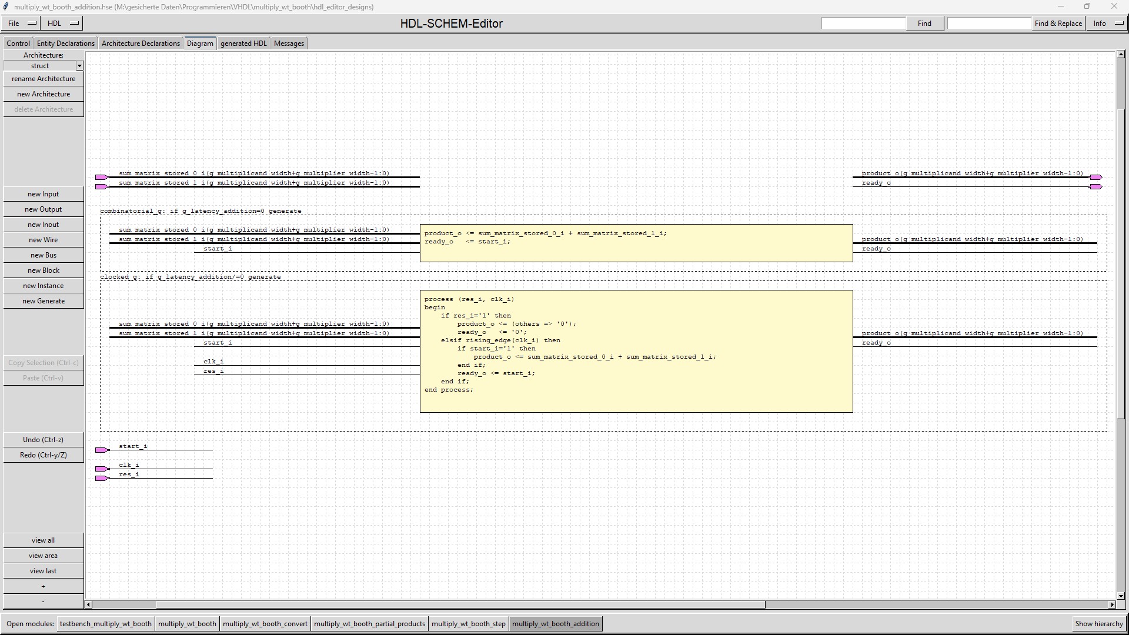Click the pink res_i input port symbol
Image resolution: width=1129 pixels, height=635 pixels.
101,479
